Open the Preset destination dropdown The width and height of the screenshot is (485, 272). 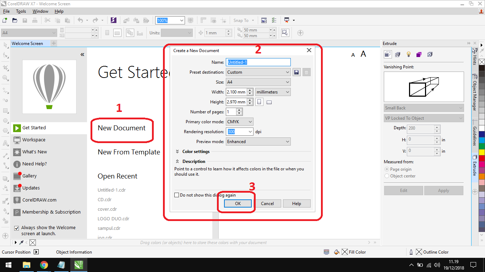coord(258,72)
